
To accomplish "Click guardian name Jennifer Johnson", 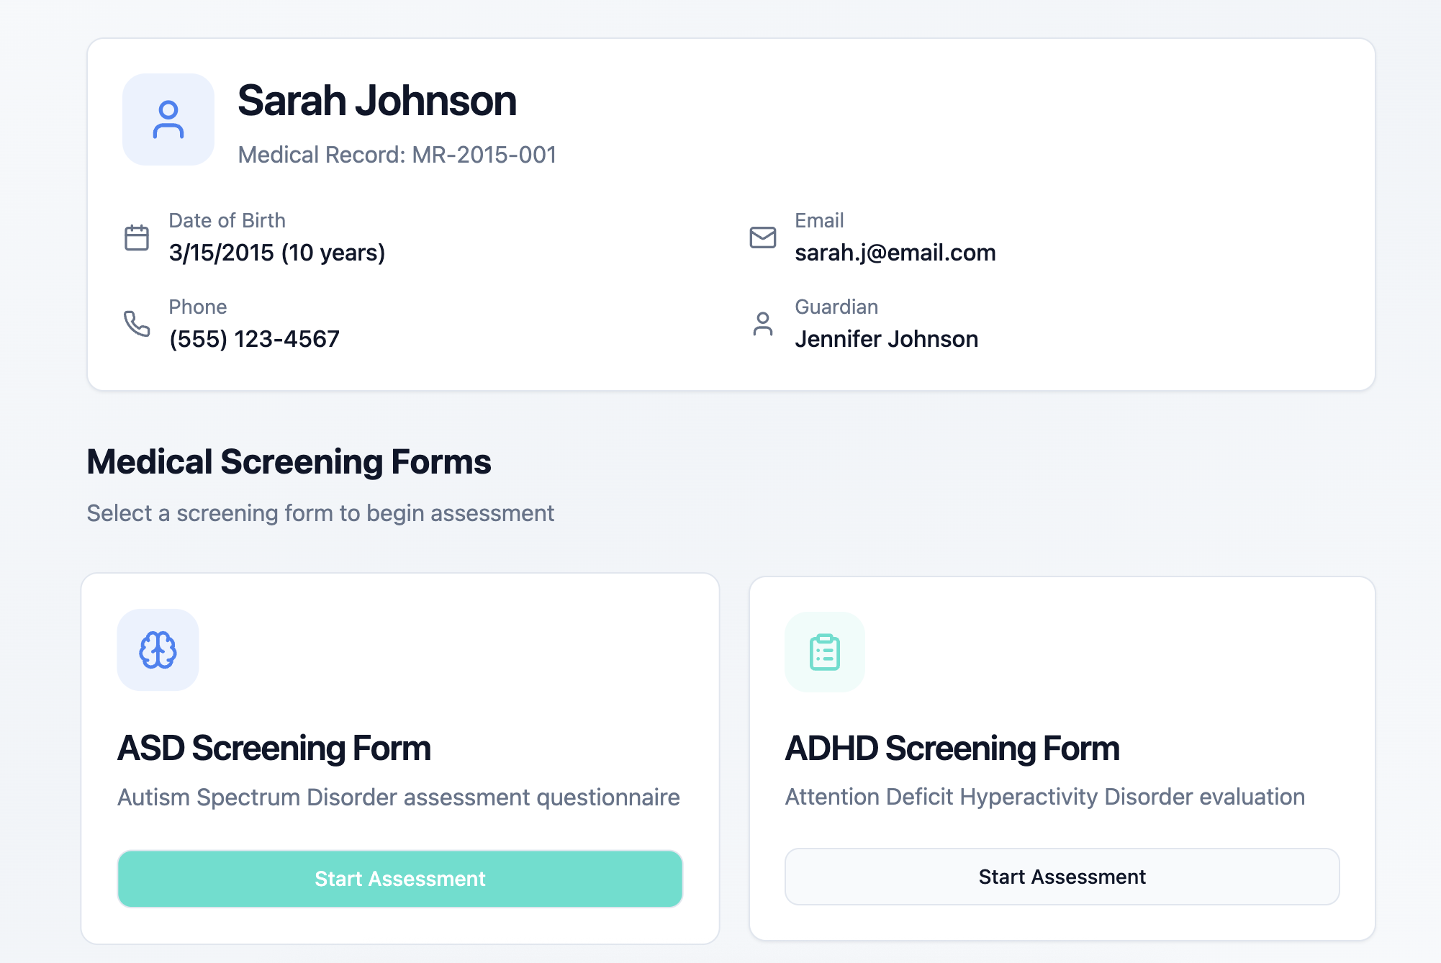I will tap(886, 339).
